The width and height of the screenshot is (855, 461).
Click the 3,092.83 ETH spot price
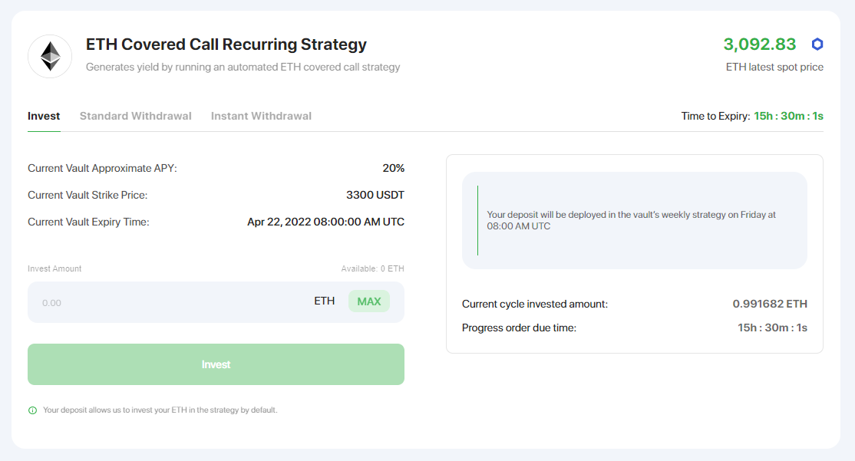760,44
